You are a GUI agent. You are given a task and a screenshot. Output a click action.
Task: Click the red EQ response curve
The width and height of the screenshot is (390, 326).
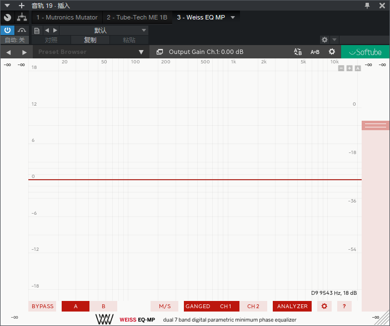click(195, 180)
